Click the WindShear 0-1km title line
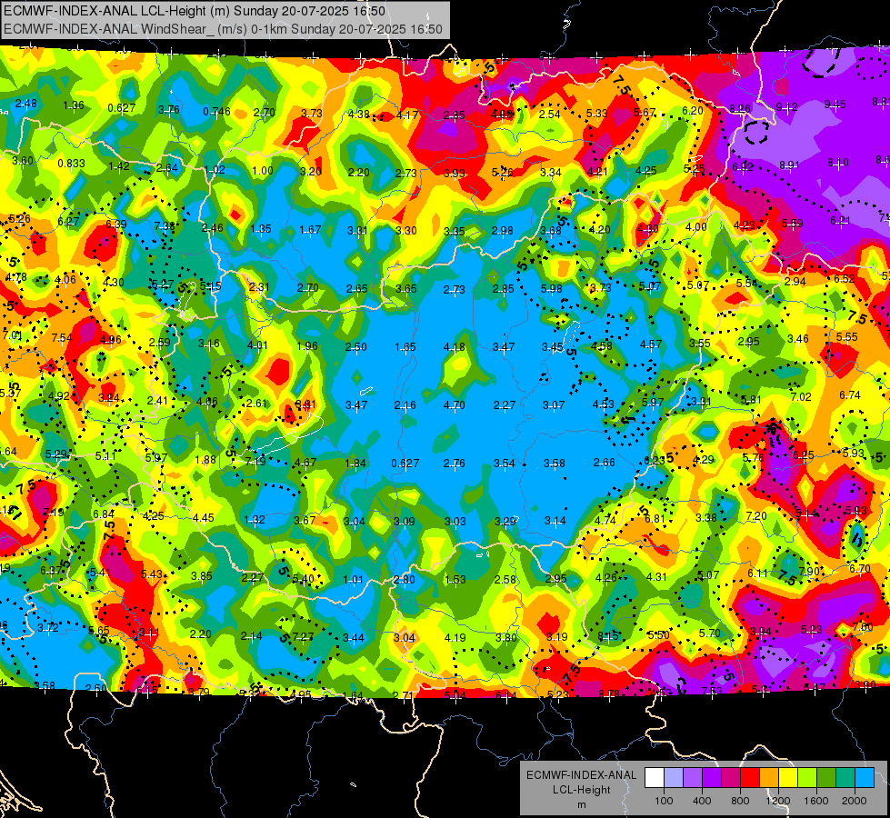Screen dimensions: 890x818 (x=223, y=29)
